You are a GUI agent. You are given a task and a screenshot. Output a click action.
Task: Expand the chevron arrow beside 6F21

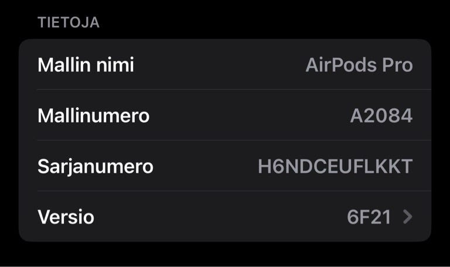pos(408,217)
